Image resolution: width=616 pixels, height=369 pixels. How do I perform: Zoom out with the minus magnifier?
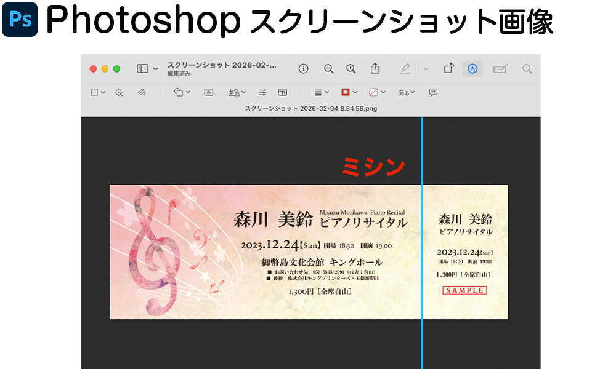[x=329, y=69]
